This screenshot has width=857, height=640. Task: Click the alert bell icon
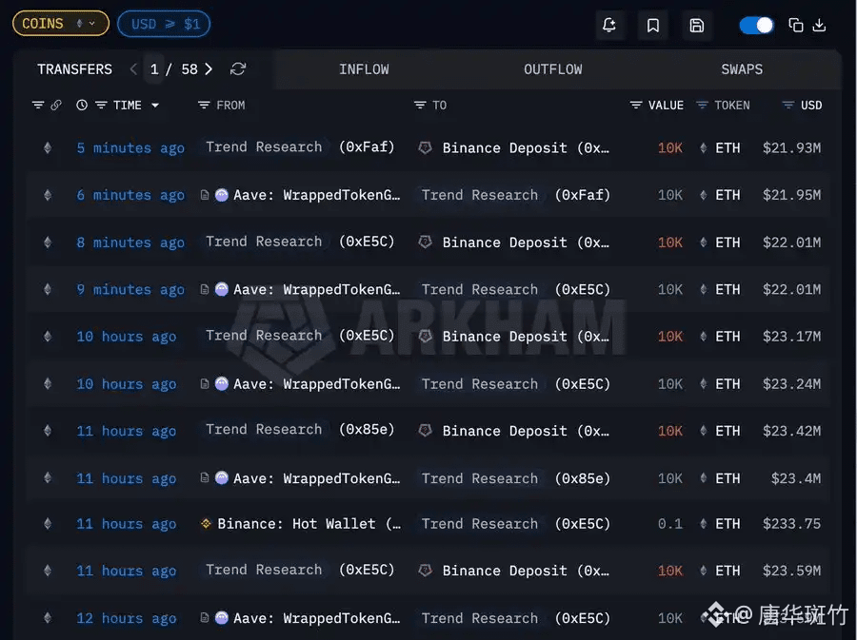(x=609, y=26)
